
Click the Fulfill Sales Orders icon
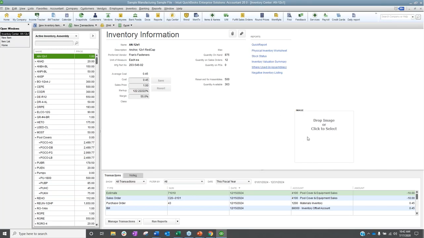[242, 17]
